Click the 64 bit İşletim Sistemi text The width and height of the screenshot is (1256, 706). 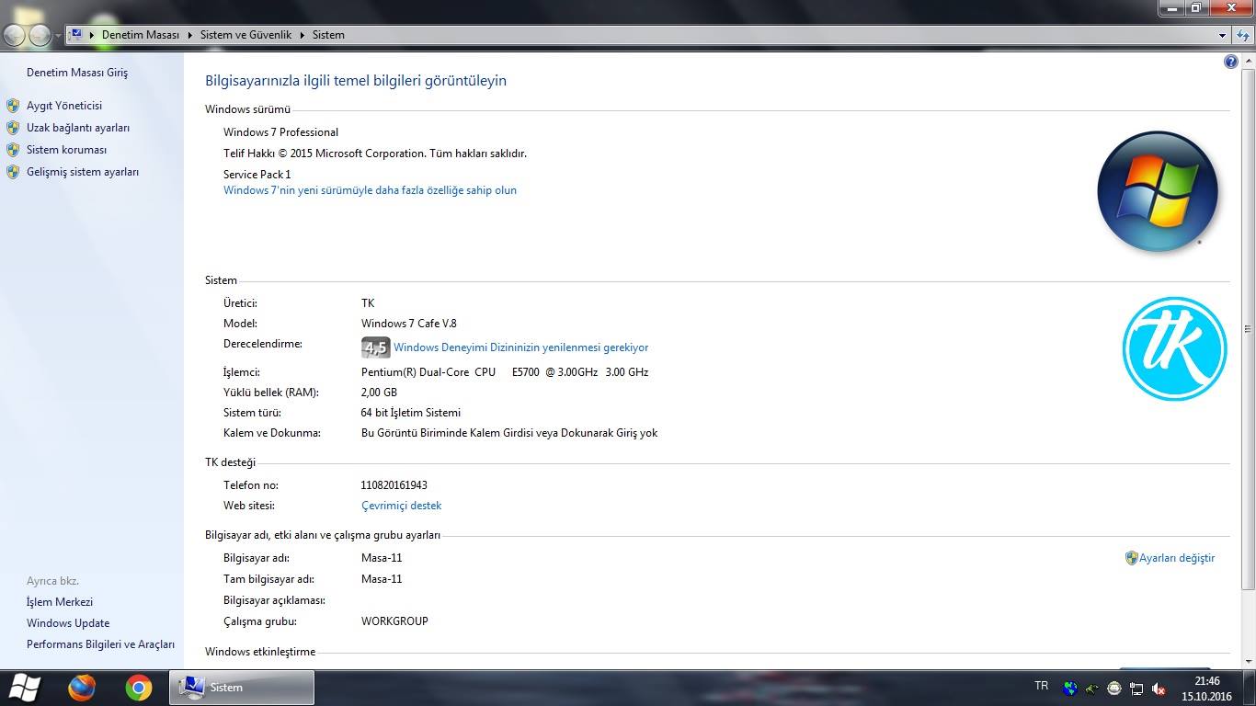click(x=411, y=413)
